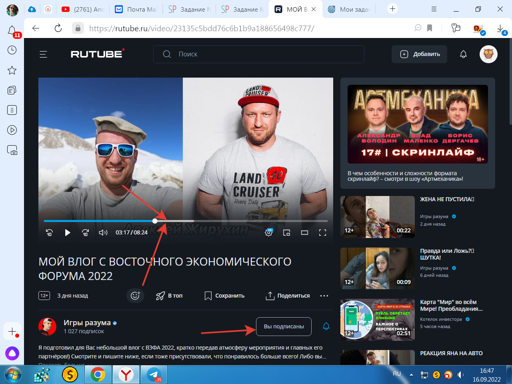Viewport: 512px width, 384px height.
Task: Open Rutube notifications bell in header
Action: point(463,54)
